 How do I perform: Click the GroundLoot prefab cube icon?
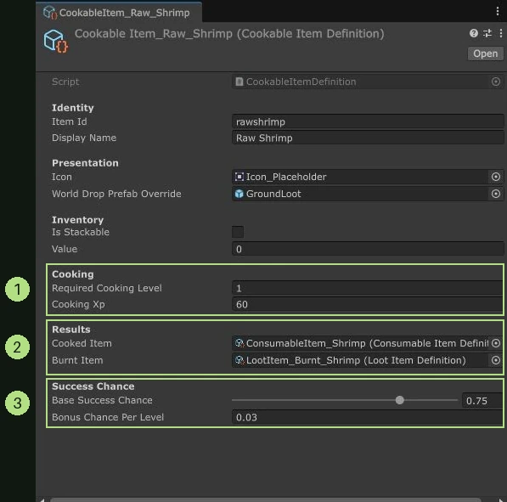pyautogui.click(x=239, y=194)
